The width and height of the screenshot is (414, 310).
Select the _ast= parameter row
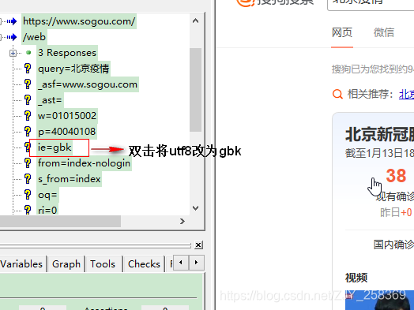(x=50, y=100)
